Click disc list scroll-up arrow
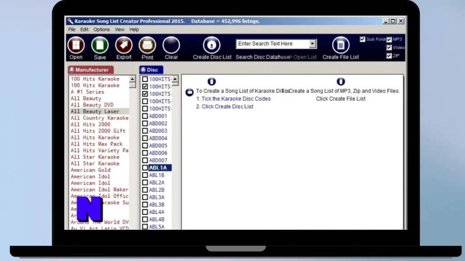Image resolution: width=465 pixels, height=261 pixels. coord(175,79)
